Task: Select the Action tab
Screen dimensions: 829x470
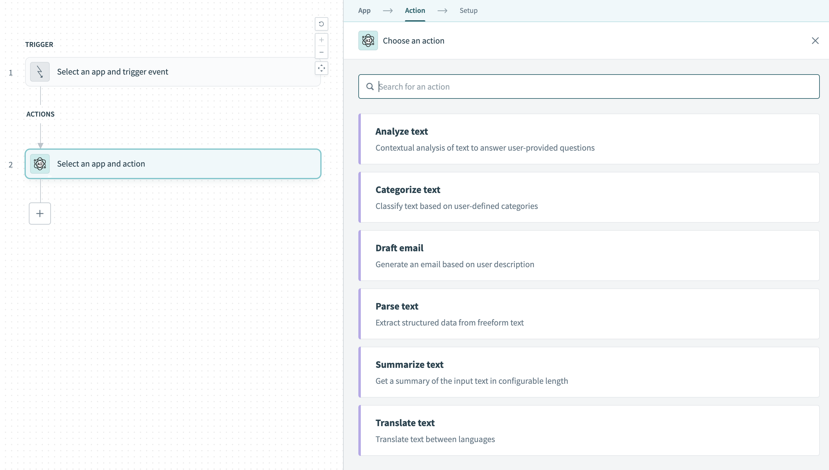Action: click(x=415, y=10)
